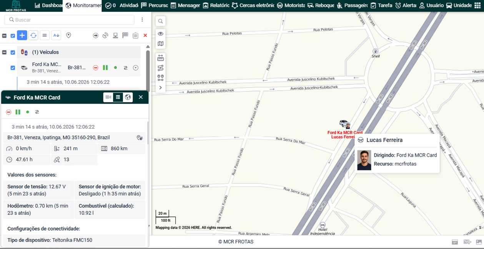Open the three-dot menu beside search box
The image size is (484, 261).
coord(142,20)
